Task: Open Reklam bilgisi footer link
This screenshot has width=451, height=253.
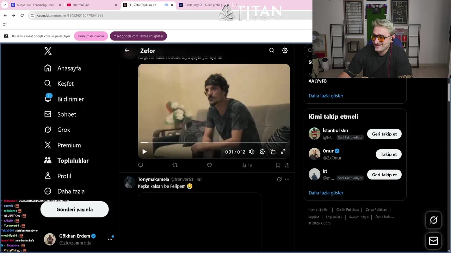Action: click(x=359, y=217)
